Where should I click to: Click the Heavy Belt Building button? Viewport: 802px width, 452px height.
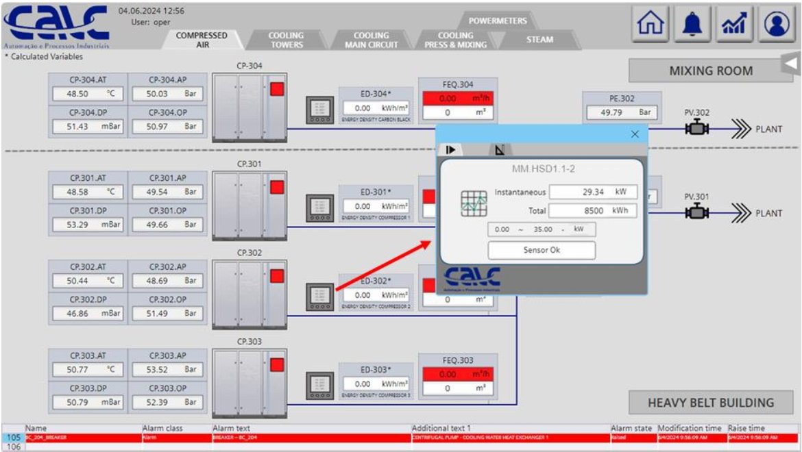click(711, 403)
